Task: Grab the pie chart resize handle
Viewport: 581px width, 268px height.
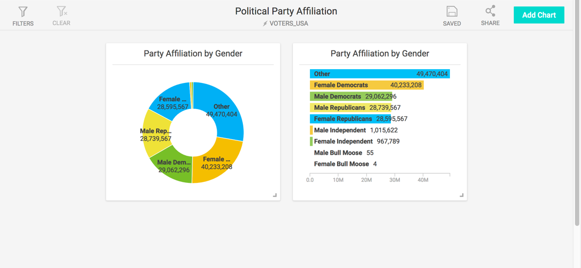Action: (275, 195)
